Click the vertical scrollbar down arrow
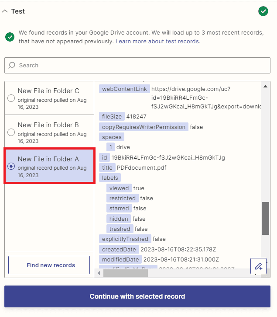Screen dimensions: 277x317 tap(265, 262)
